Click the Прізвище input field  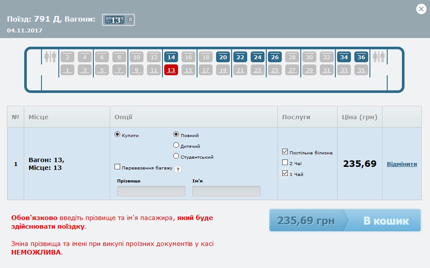[x=151, y=191]
